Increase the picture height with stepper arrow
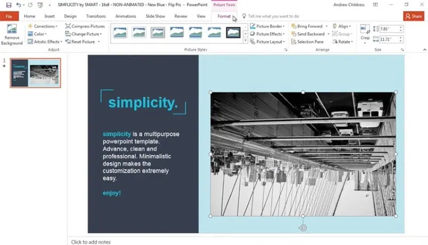Image resolution: width=428 pixels, height=245 pixels. coord(400,27)
